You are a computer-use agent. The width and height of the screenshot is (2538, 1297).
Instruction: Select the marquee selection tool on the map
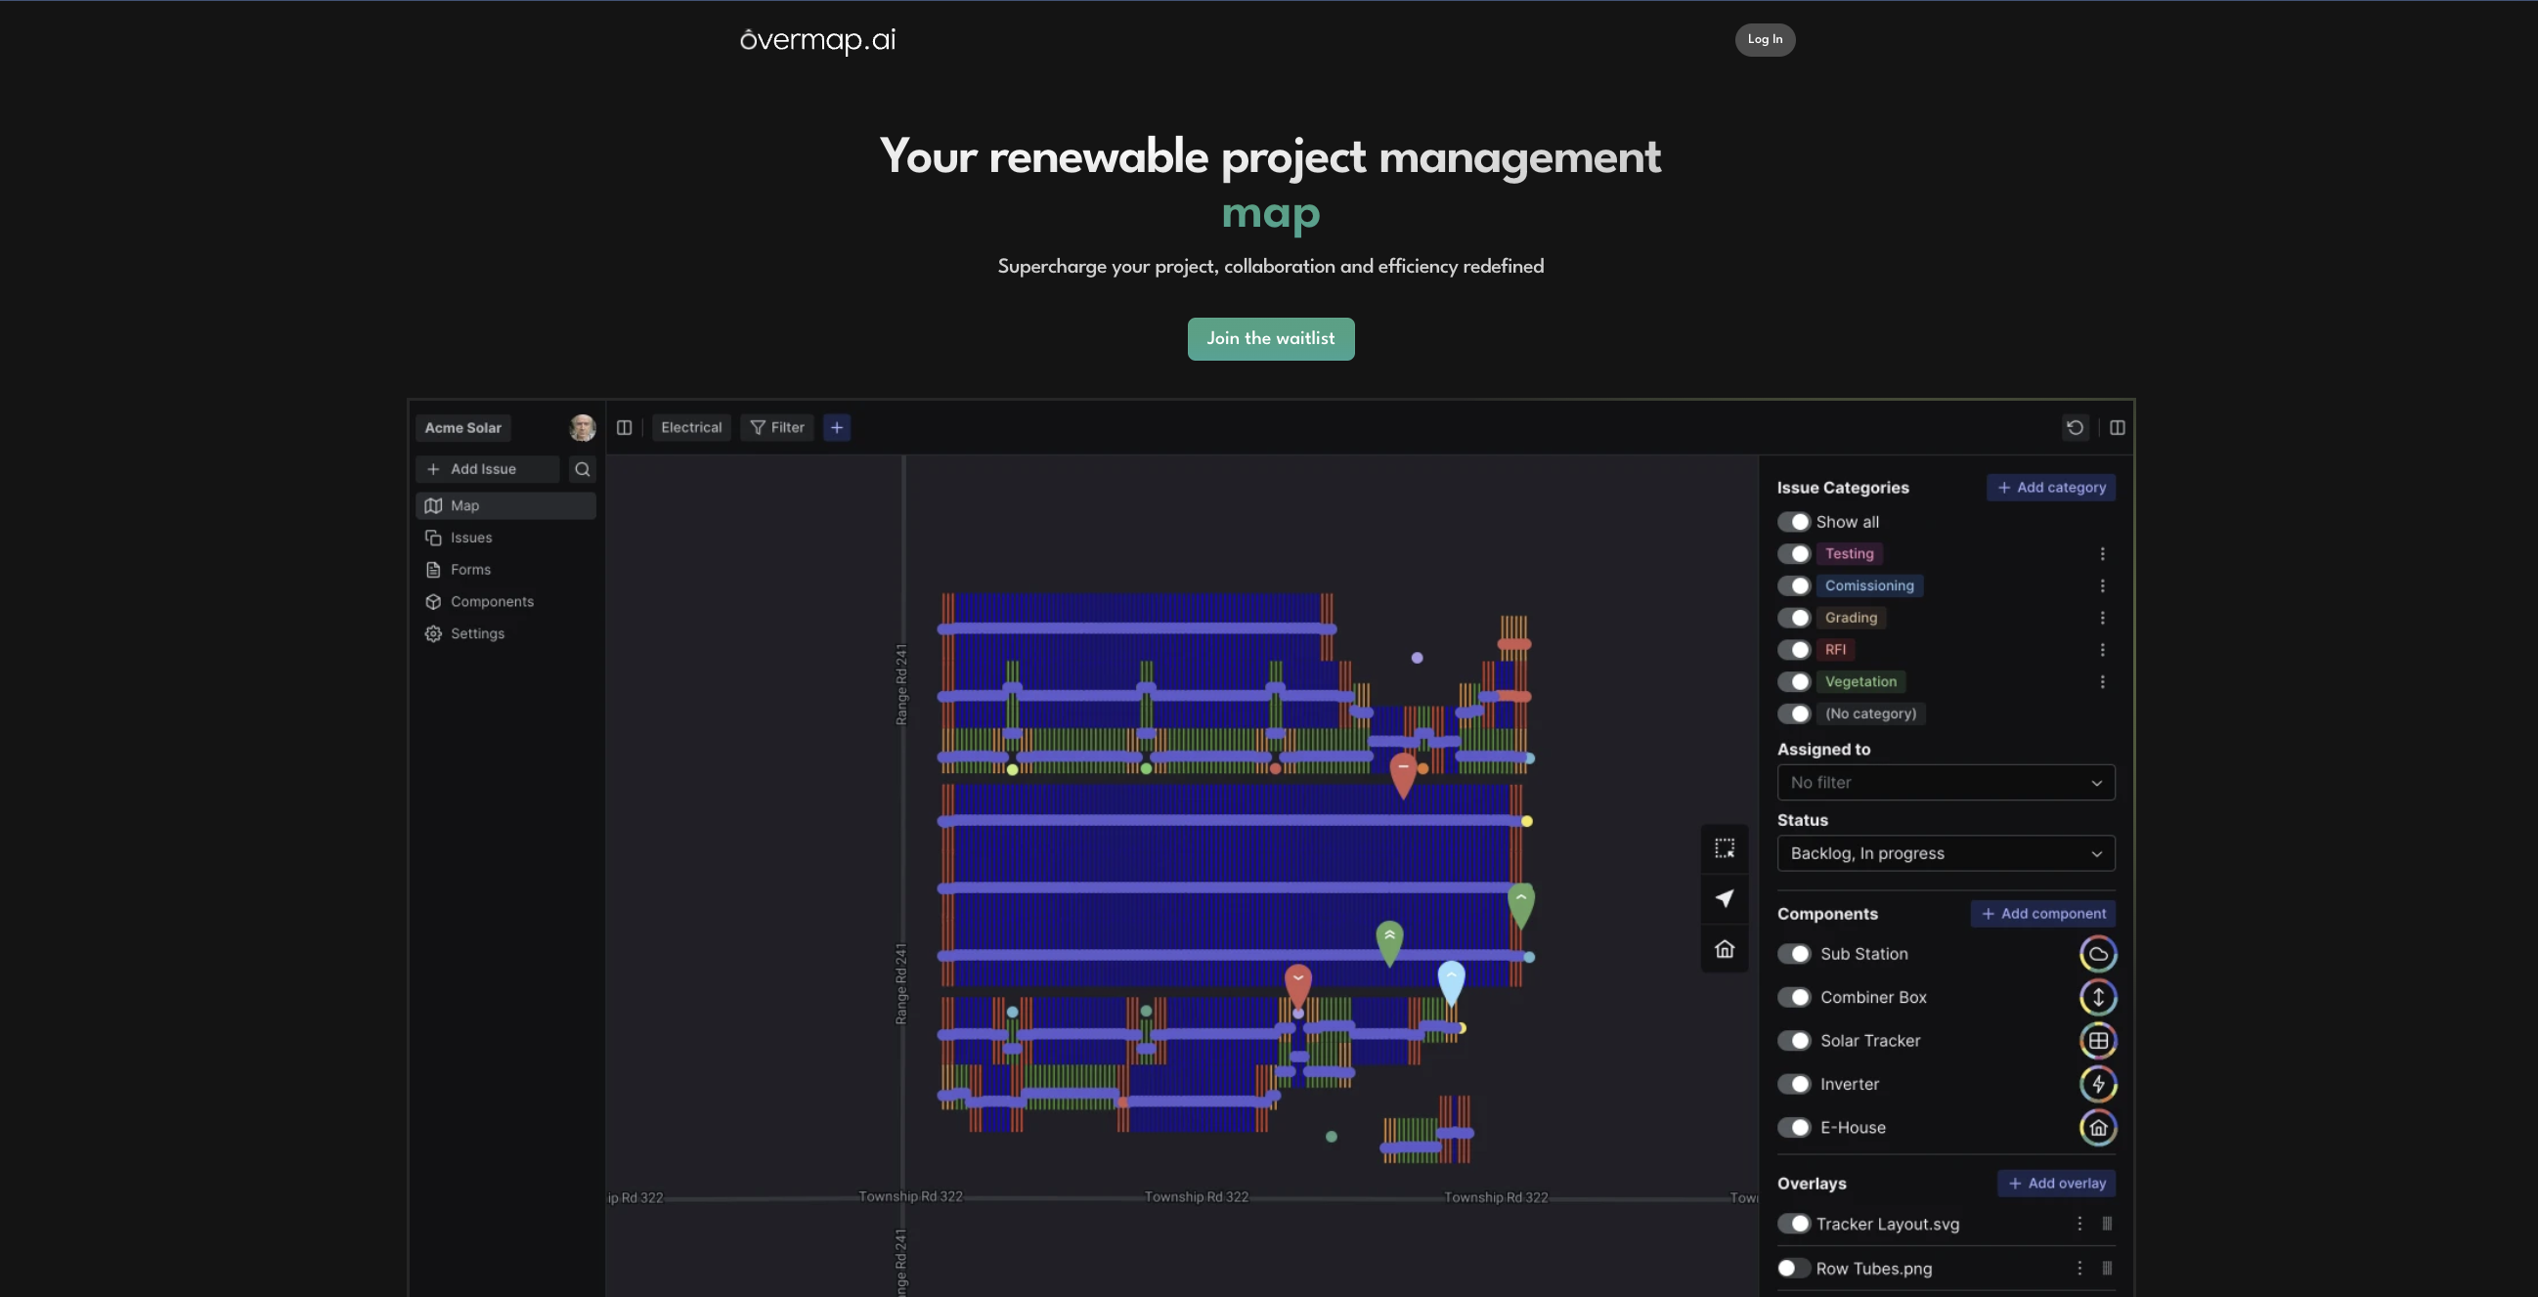click(1725, 849)
